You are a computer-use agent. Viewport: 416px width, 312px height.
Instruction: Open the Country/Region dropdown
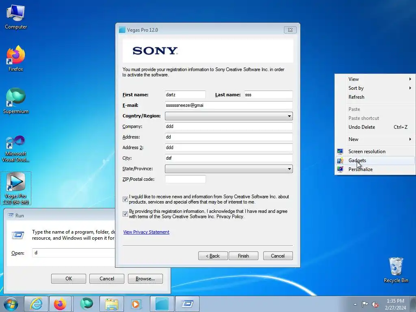pyautogui.click(x=229, y=116)
